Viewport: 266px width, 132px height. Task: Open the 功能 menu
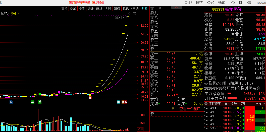189,3
